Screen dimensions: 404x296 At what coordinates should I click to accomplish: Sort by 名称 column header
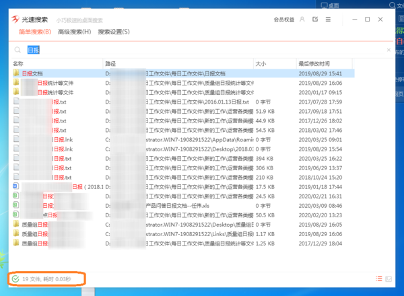[x=57, y=64]
